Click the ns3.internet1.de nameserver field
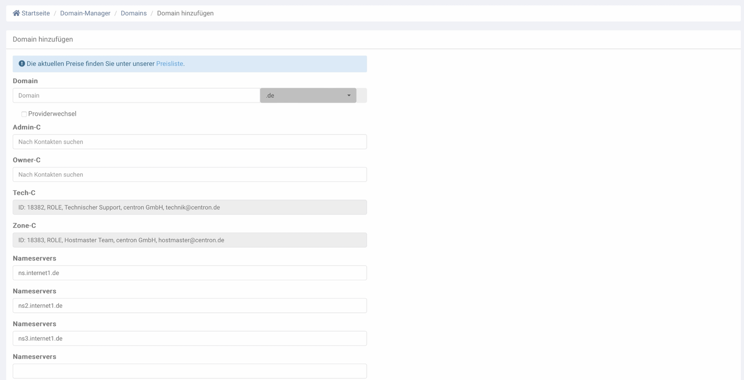 (x=189, y=338)
